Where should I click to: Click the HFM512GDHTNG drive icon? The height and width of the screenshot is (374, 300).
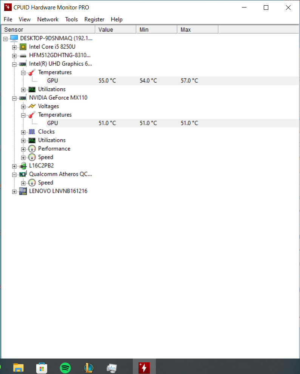pos(23,55)
